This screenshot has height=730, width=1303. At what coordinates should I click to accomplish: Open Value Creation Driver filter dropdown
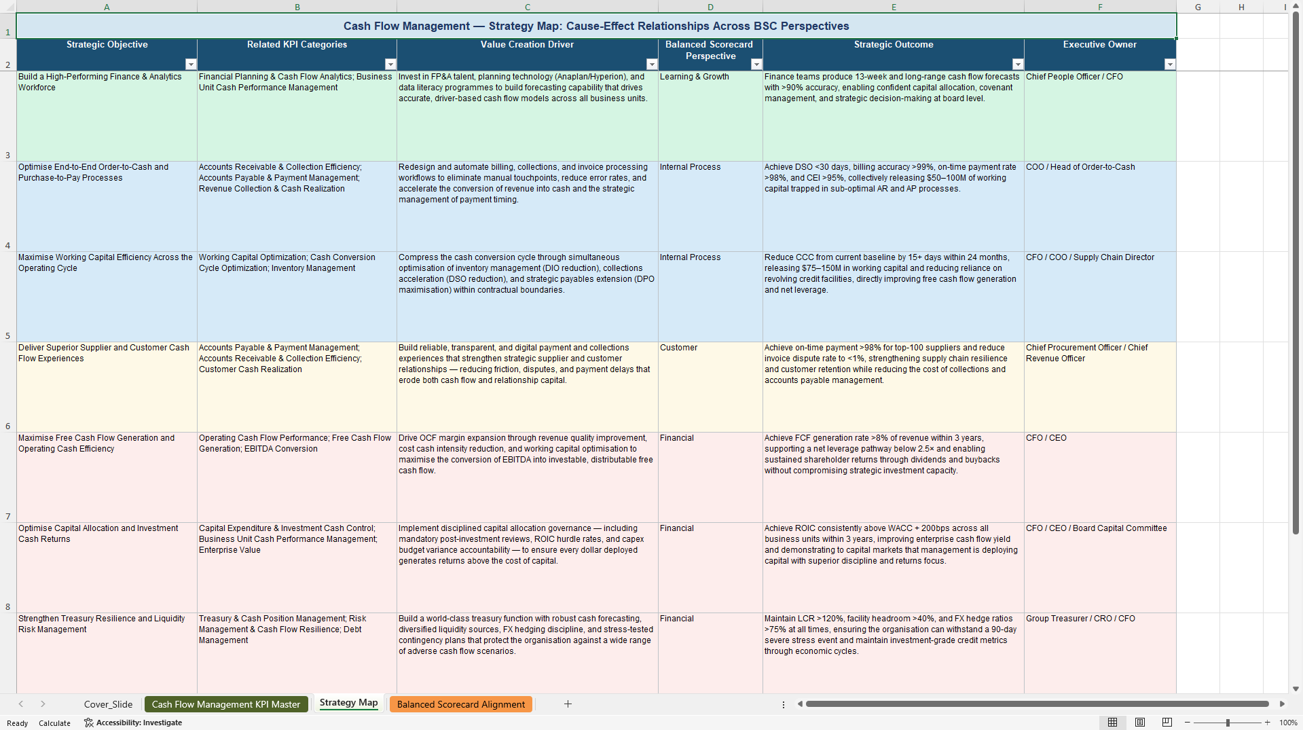click(x=652, y=65)
